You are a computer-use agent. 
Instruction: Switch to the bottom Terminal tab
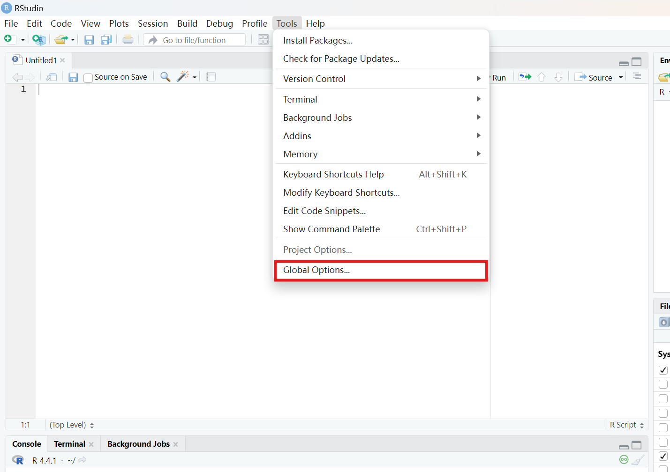pos(69,444)
